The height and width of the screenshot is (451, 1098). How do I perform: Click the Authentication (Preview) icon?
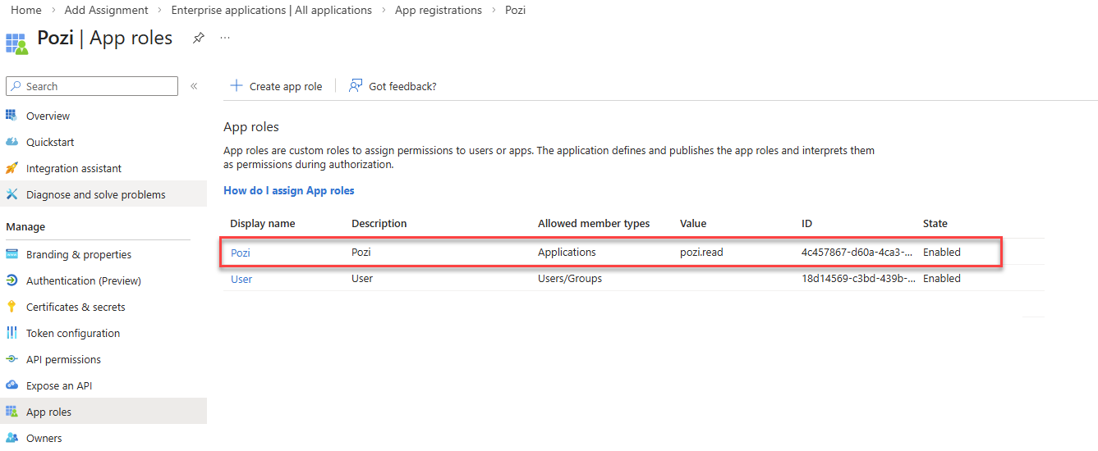[x=11, y=280]
